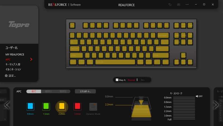Click the Fn key on keyboard image
The image size is (223, 126).
tap(157, 62)
